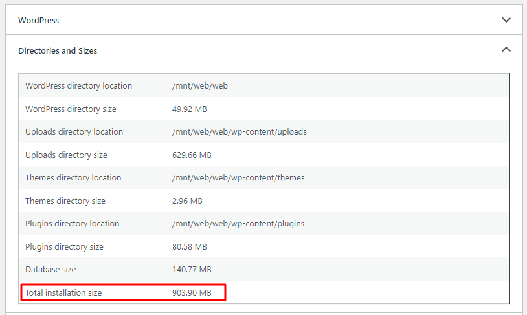Open the WordPress accordion heading
The height and width of the screenshot is (315, 527).
[39, 21]
